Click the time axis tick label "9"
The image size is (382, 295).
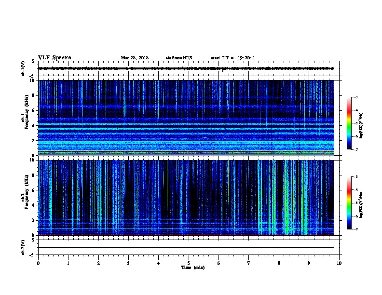point(309,263)
